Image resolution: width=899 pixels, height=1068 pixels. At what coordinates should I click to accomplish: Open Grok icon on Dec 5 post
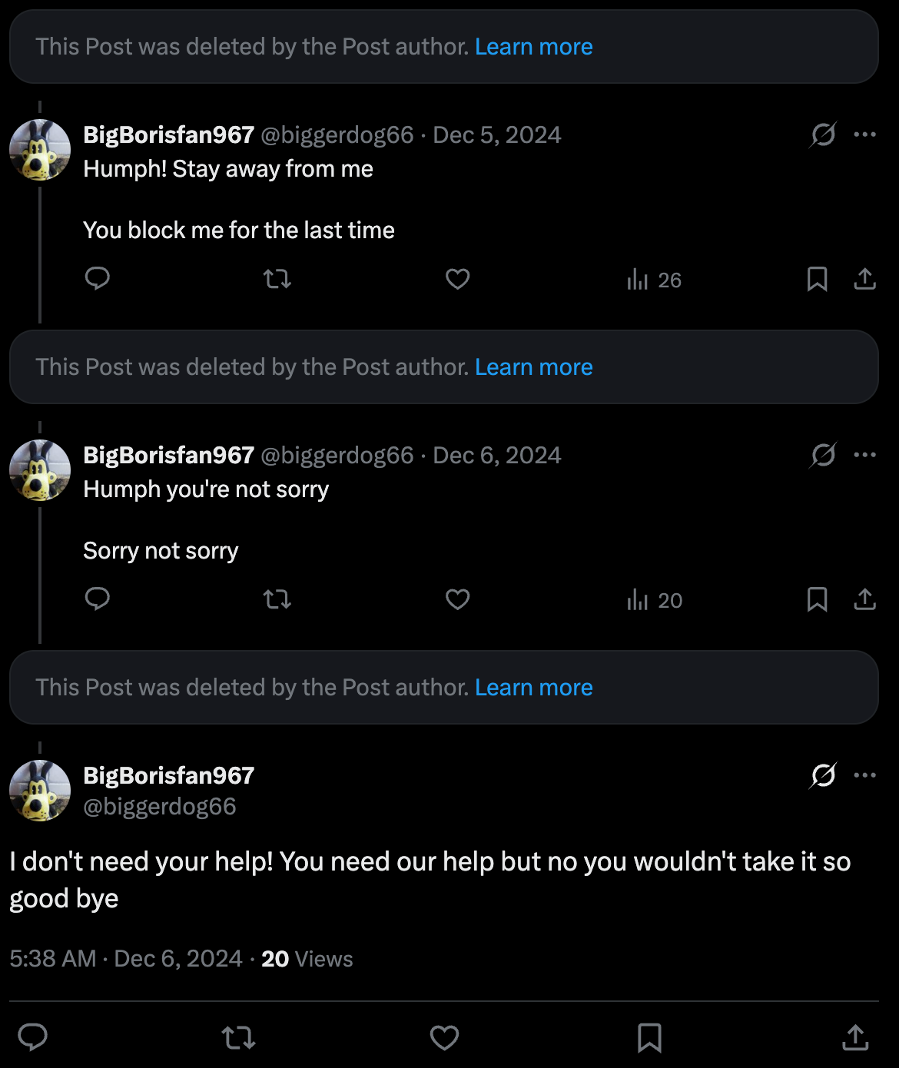click(x=823, y=134)
